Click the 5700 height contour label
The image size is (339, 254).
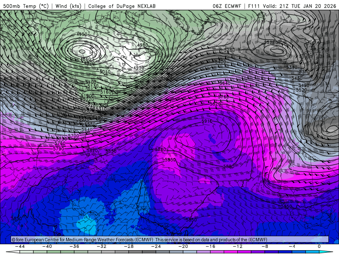coord(73,136)
